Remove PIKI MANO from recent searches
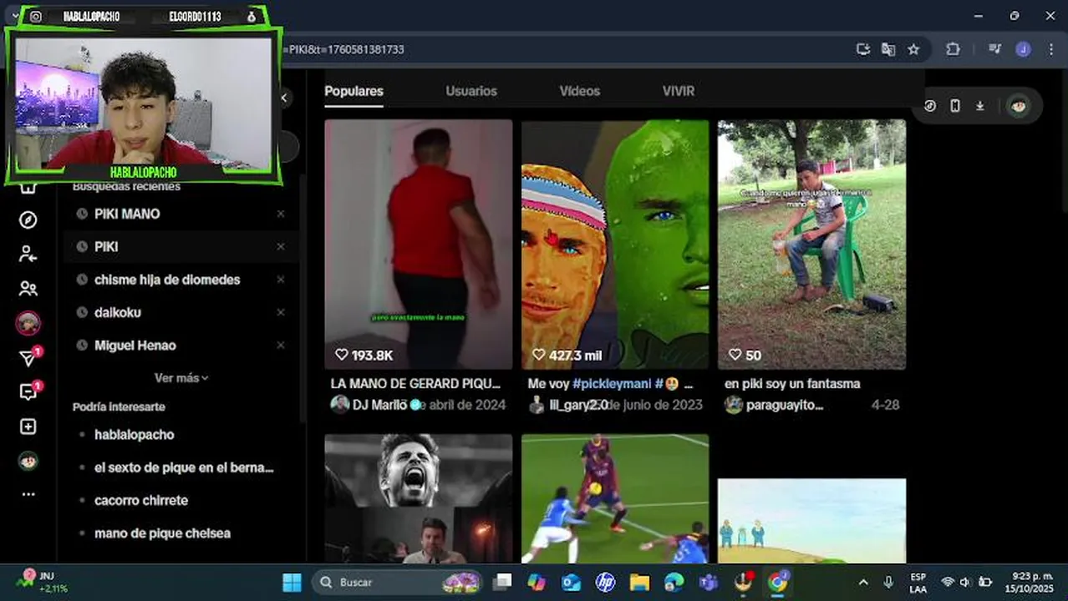 coord(281,214)
